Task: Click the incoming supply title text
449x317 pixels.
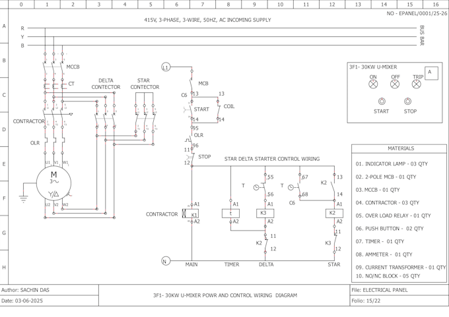Action: (207, 20)
